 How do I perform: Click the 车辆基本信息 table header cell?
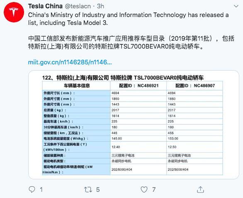click(76, 86)
